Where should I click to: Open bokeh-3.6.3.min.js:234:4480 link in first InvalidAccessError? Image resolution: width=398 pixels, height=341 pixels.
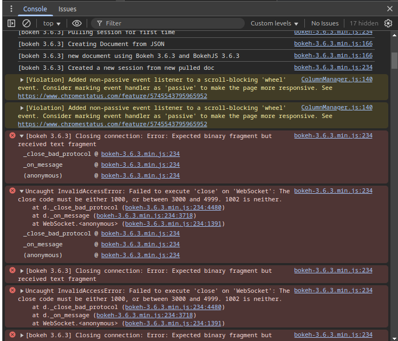coord(173,207)
